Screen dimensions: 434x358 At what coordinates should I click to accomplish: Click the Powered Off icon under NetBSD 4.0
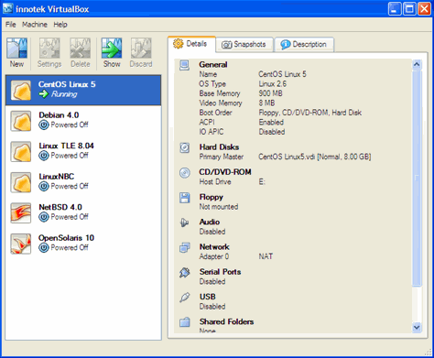click(x=44, y=217)
